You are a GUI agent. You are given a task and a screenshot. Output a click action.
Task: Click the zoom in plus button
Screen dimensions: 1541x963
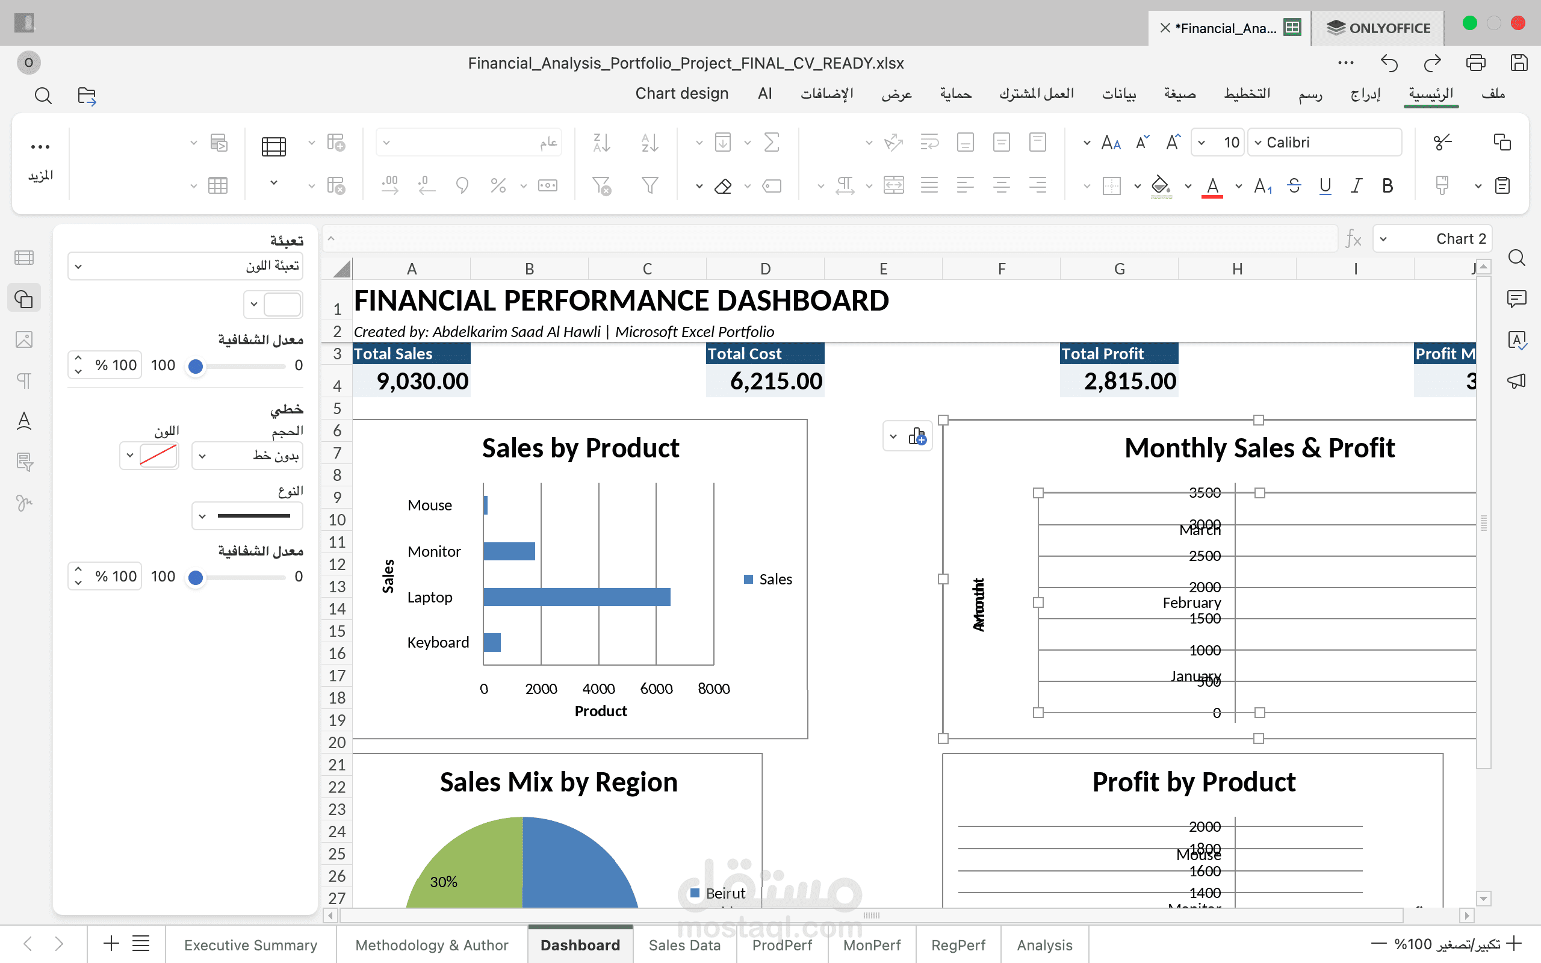point(1515,943)
